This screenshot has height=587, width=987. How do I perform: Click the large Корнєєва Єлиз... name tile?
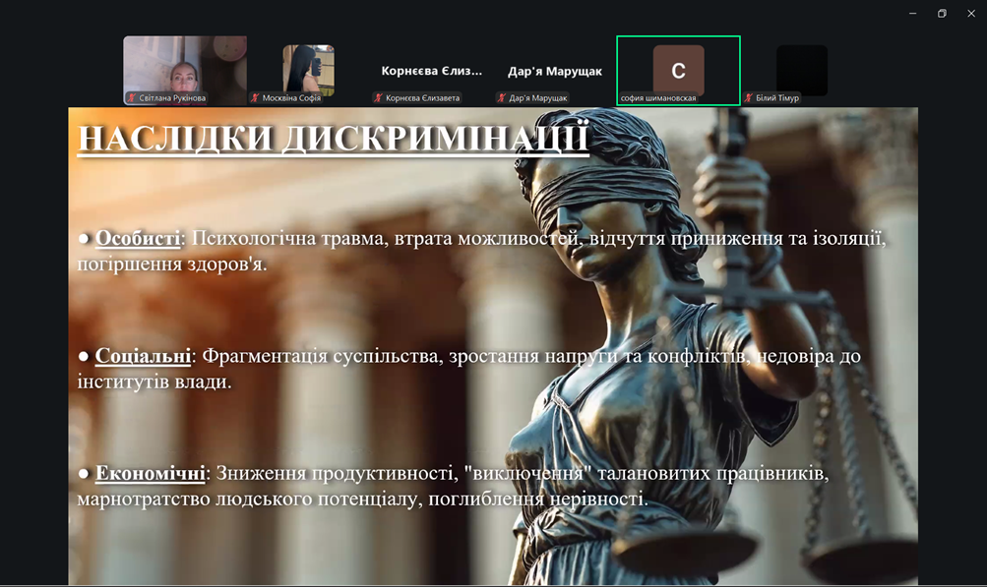pos(432,71)
